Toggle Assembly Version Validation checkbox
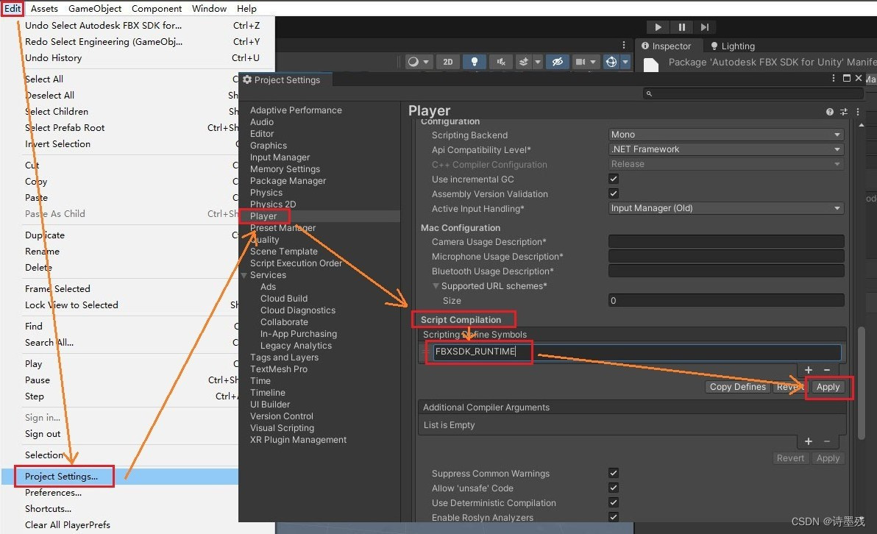The image size is (877, 534). (614, 193)
